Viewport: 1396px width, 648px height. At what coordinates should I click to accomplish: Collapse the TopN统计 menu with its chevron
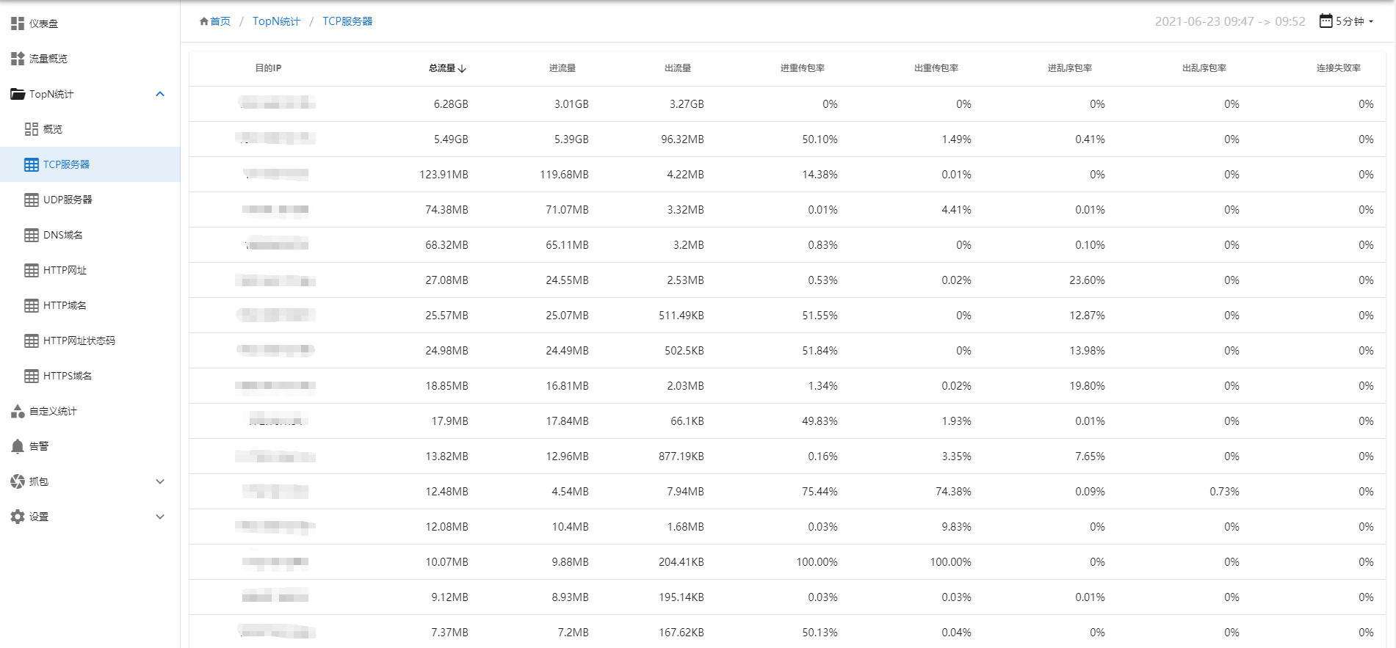[x=160, y=94]
